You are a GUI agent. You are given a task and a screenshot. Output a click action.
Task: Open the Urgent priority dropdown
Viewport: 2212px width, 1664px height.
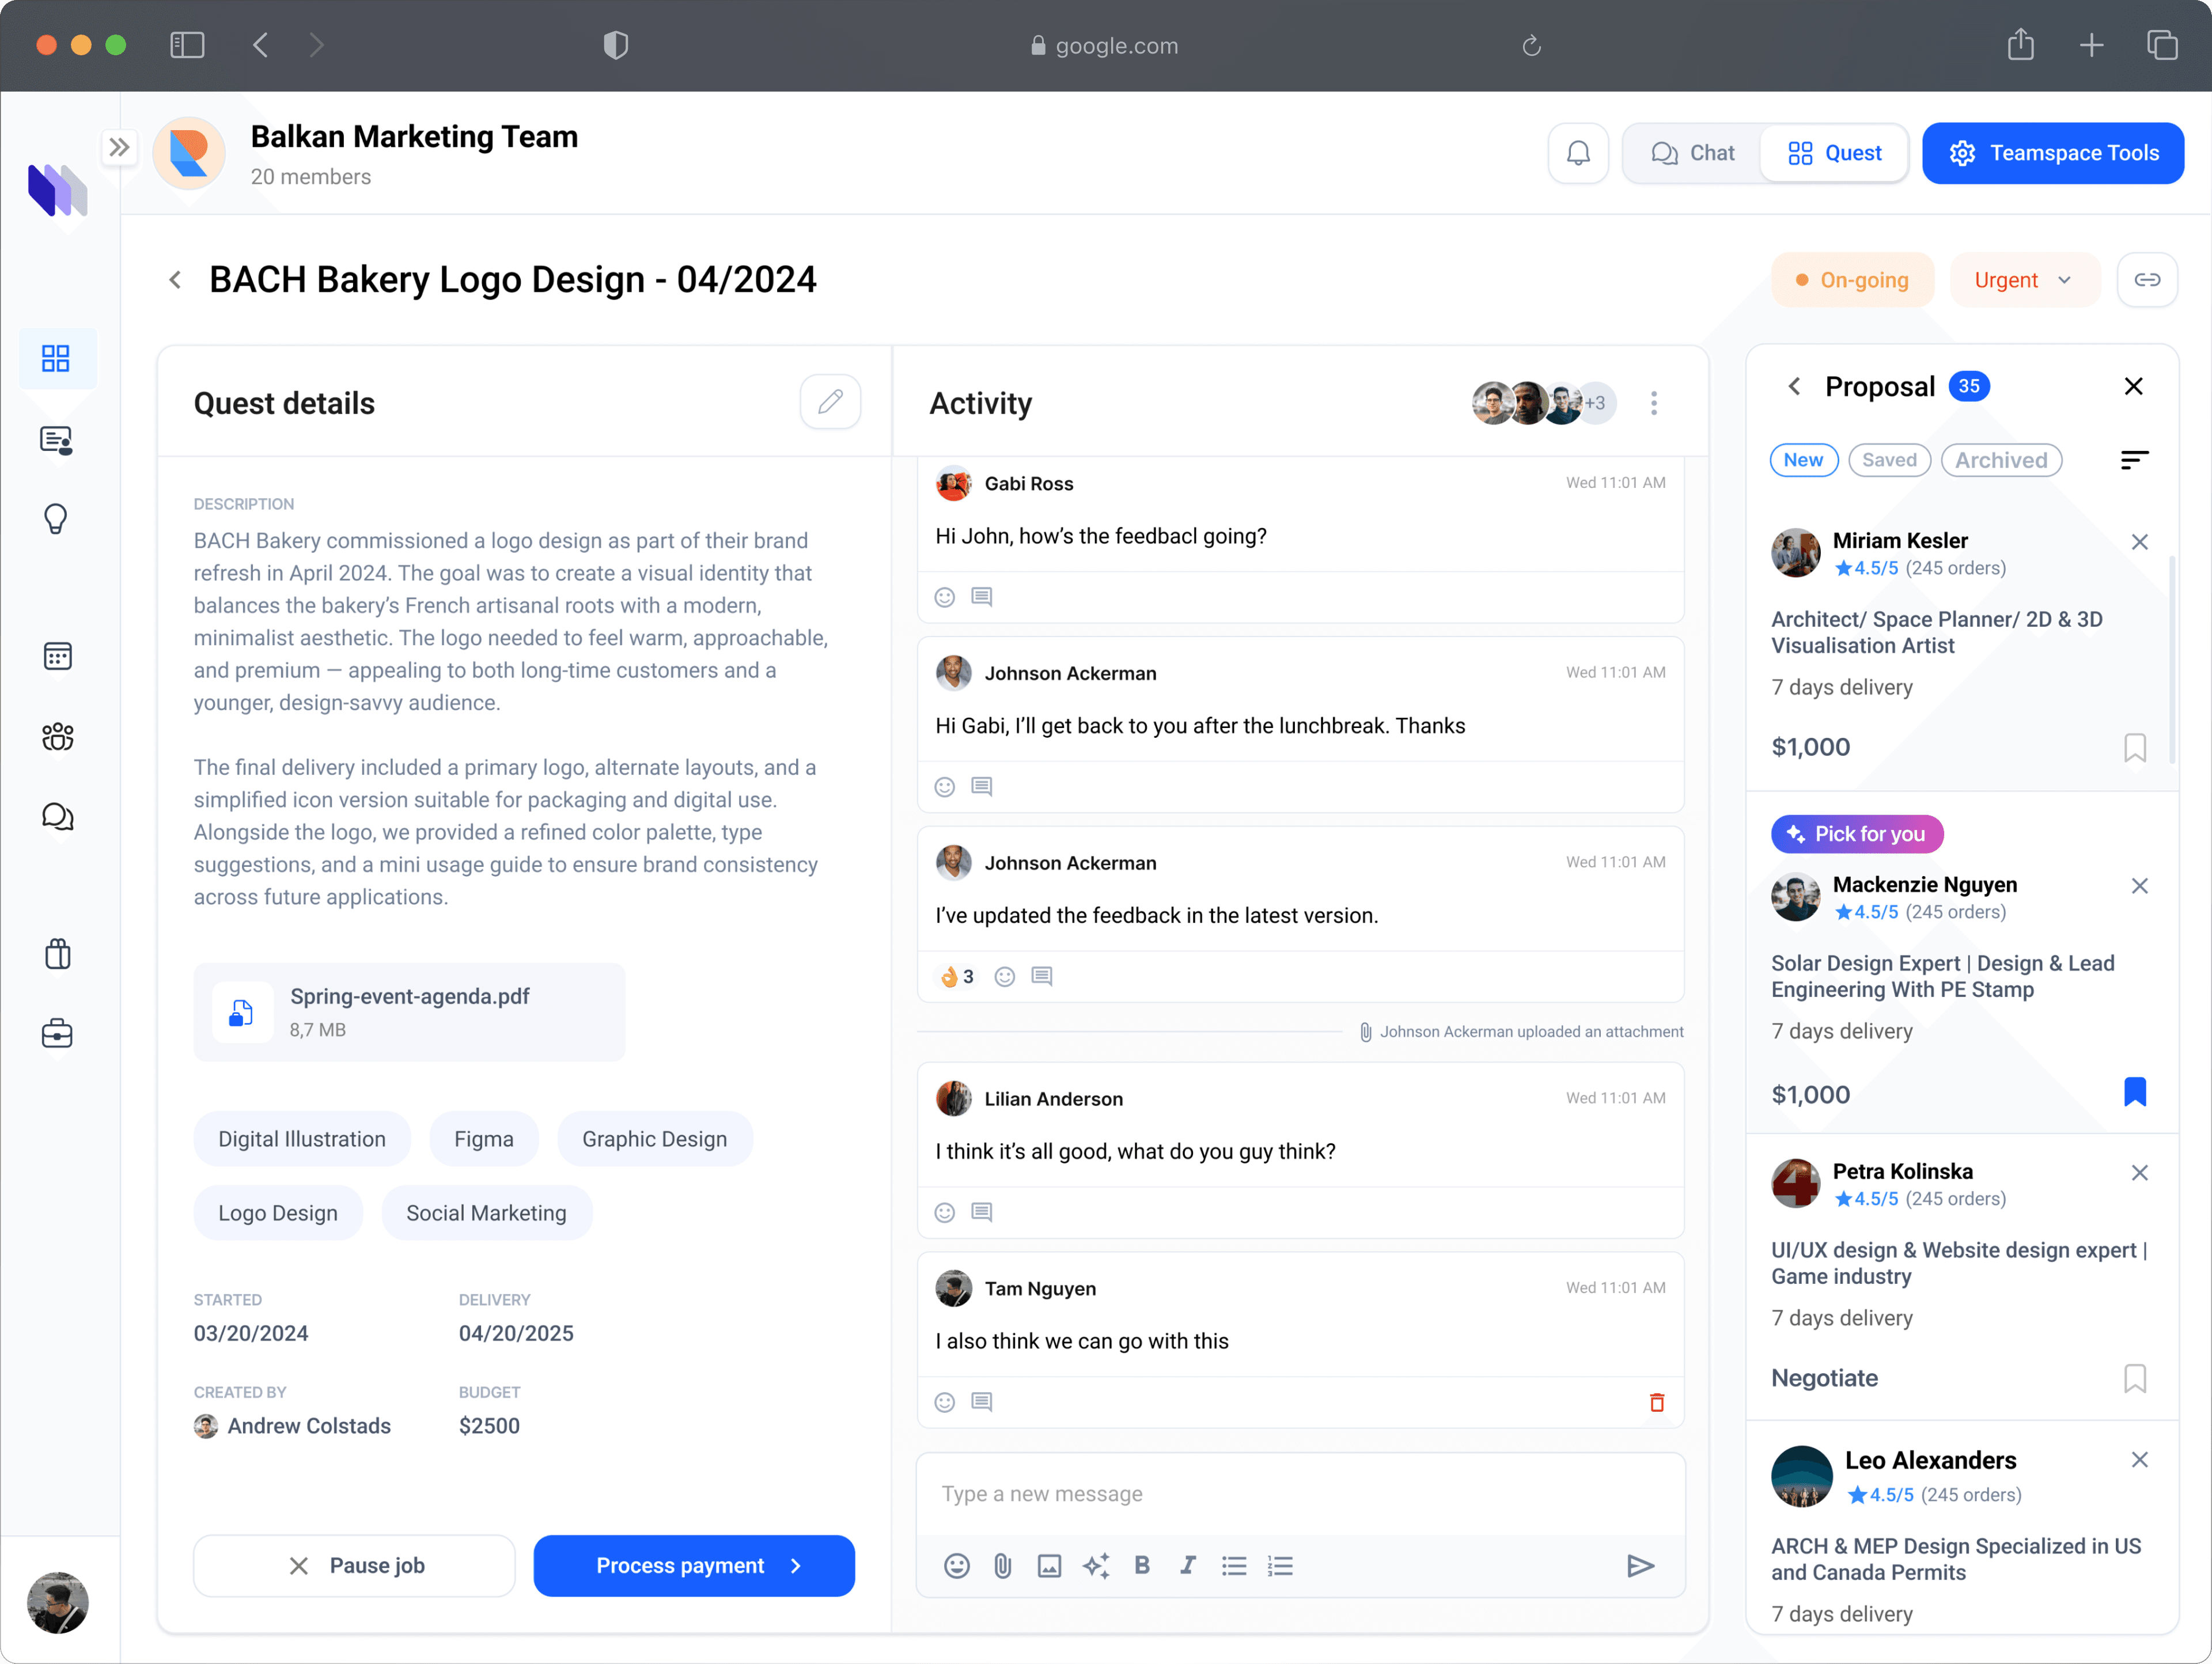point(2023,280)
